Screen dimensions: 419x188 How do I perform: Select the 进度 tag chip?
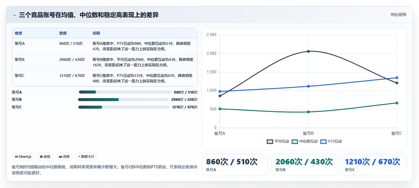point(64,157)
